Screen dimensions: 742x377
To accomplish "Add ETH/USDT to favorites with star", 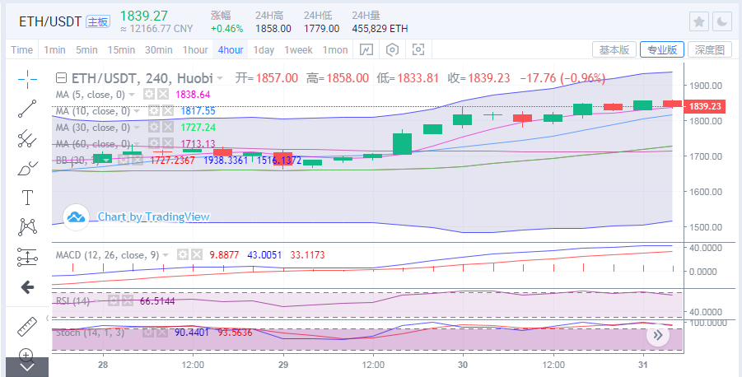I will pos(699,21).
